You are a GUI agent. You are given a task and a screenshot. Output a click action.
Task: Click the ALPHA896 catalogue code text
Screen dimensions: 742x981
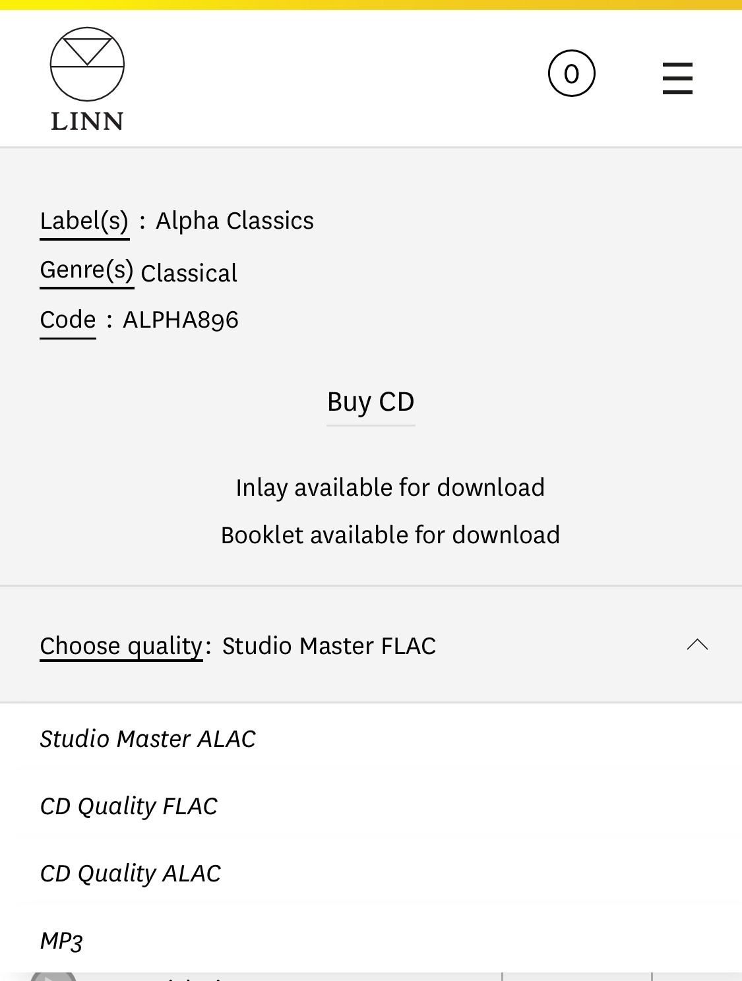click(x=181, y=320)
